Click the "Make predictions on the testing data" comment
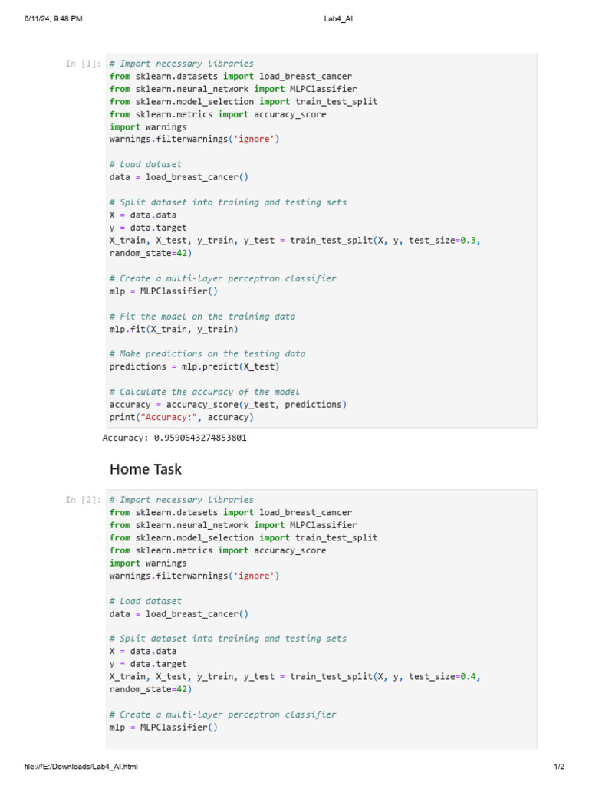 [207, 354]
